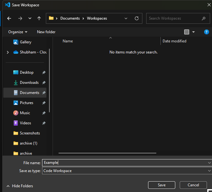Open the recent locations dropdown arrow
212x192 pixels.
click(x=30, y=18)
